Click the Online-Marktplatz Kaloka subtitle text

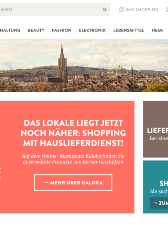[73, 159]
